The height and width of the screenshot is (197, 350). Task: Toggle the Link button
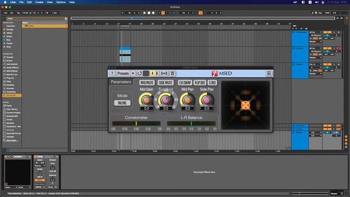5,13
